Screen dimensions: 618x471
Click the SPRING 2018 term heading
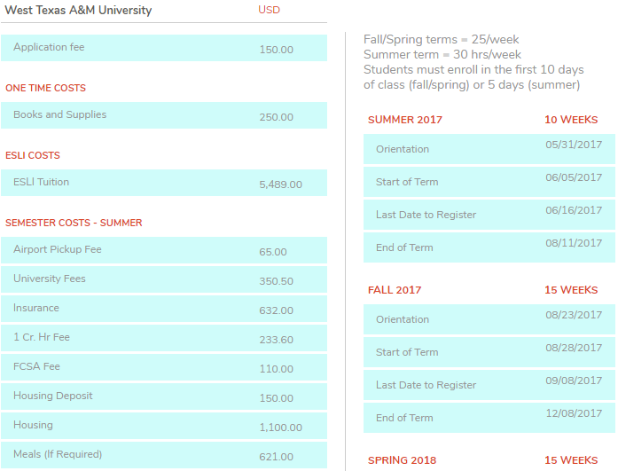click(402, 460)
